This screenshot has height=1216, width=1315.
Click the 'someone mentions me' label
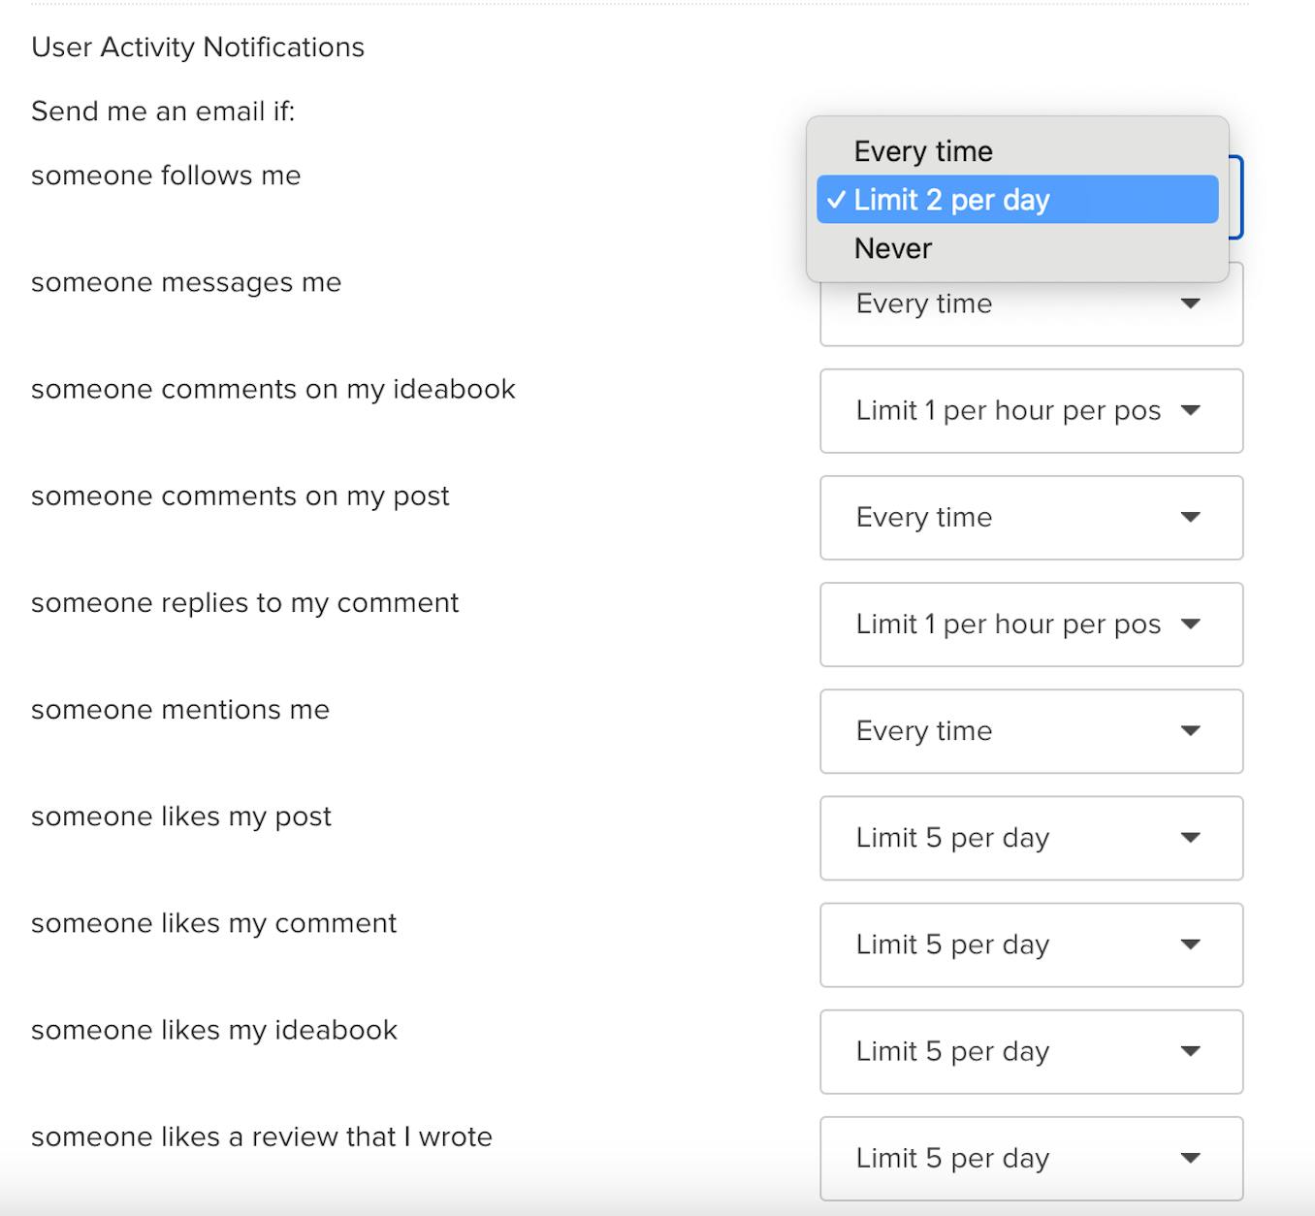[180, 709]
